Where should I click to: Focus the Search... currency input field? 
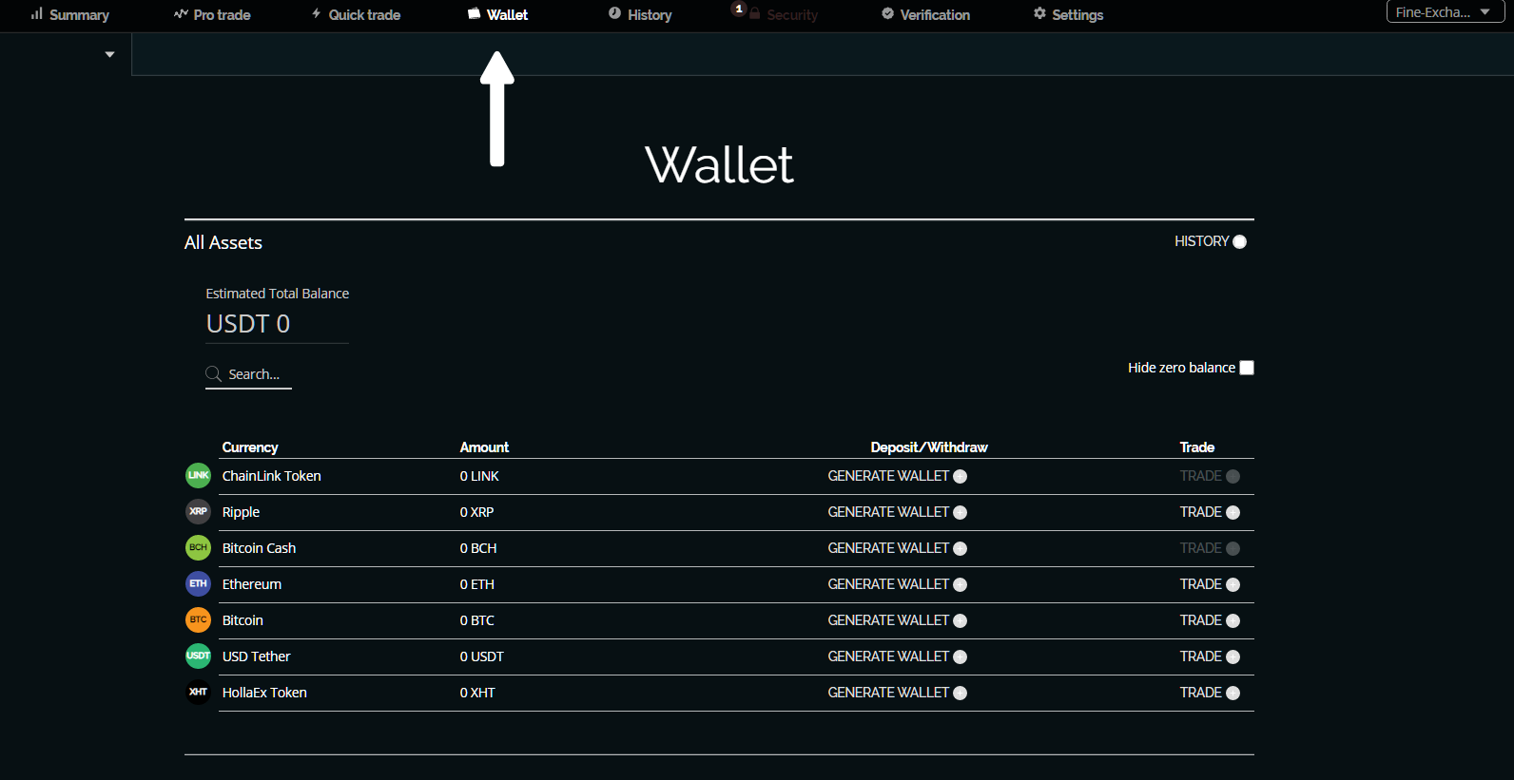[x=248, y=374]
